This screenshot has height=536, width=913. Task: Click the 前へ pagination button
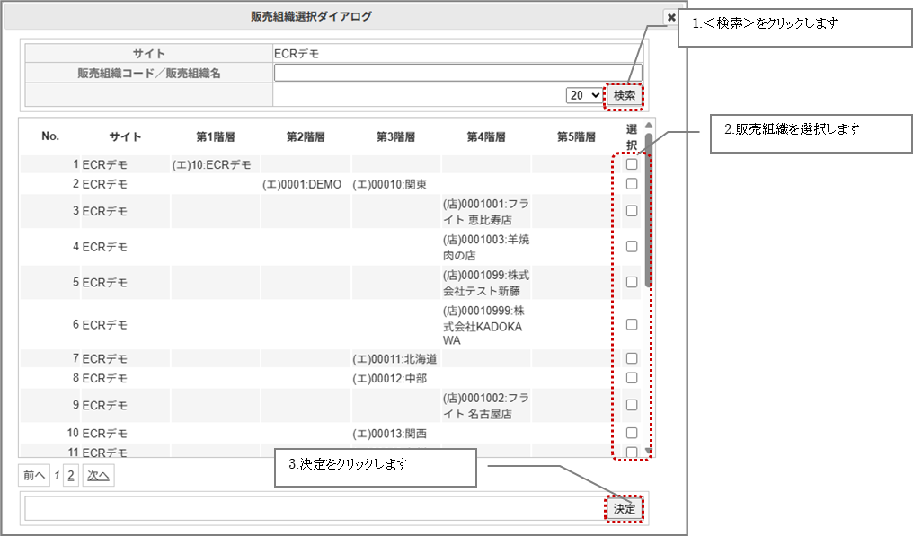click(34, 476)
